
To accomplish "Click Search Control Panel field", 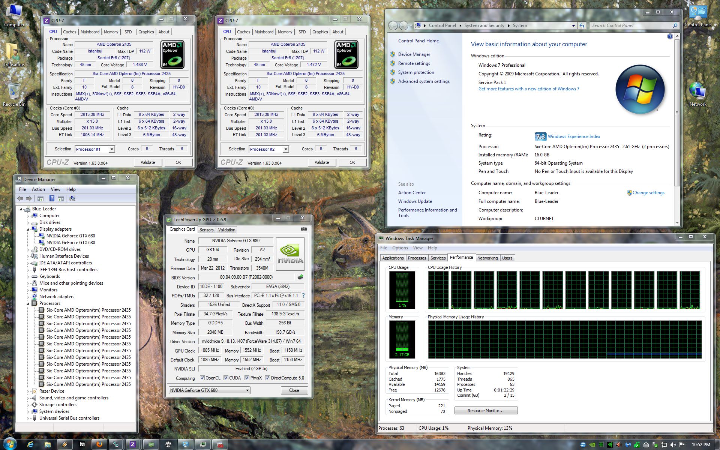I will click(x=630, y=25).
